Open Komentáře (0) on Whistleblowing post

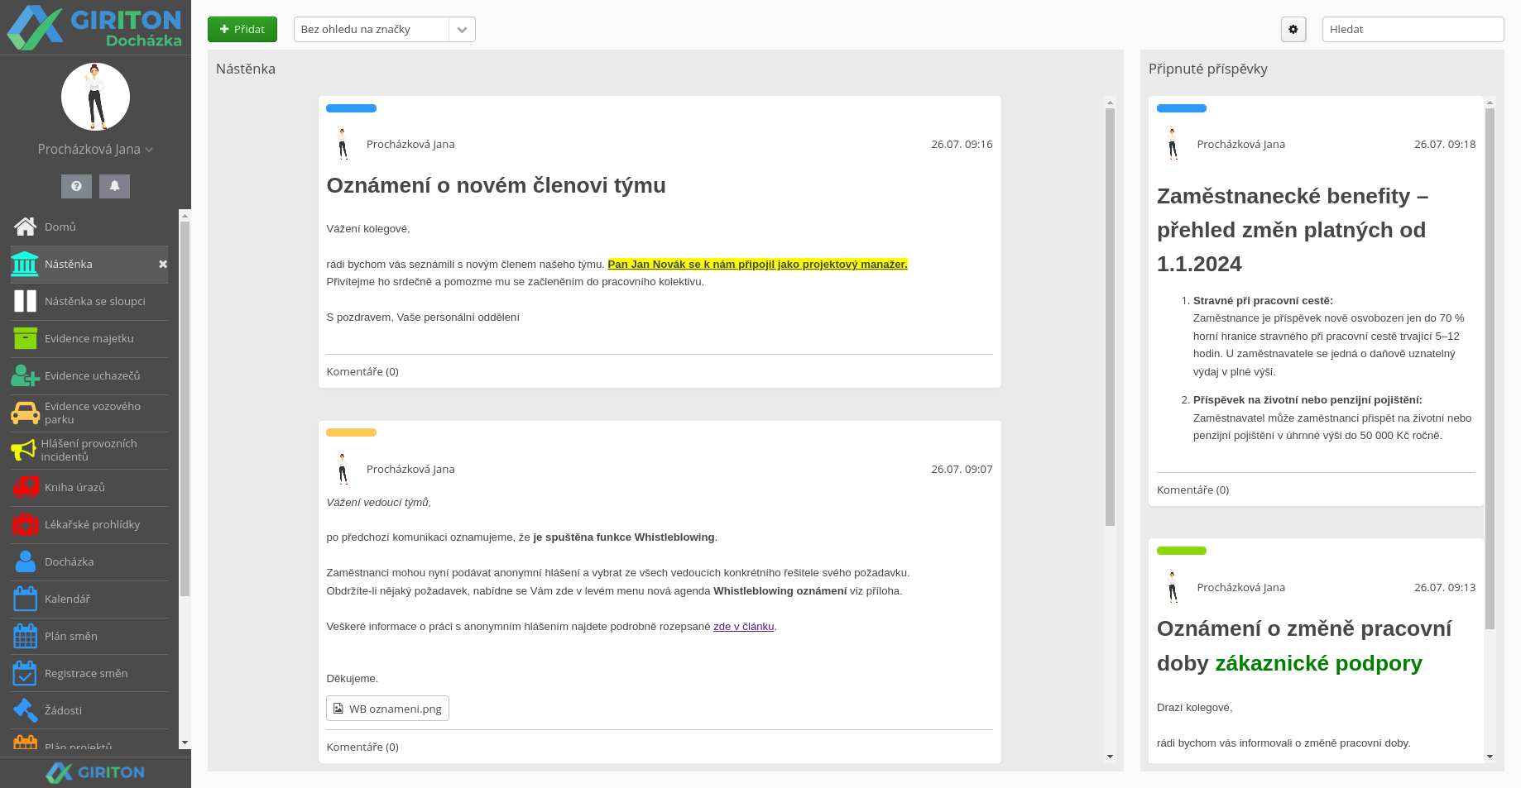(x=362, y=747)
